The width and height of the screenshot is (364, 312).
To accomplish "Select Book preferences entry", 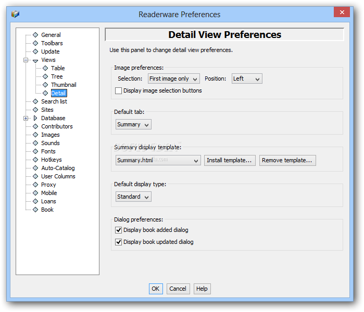I will [47, 210].
